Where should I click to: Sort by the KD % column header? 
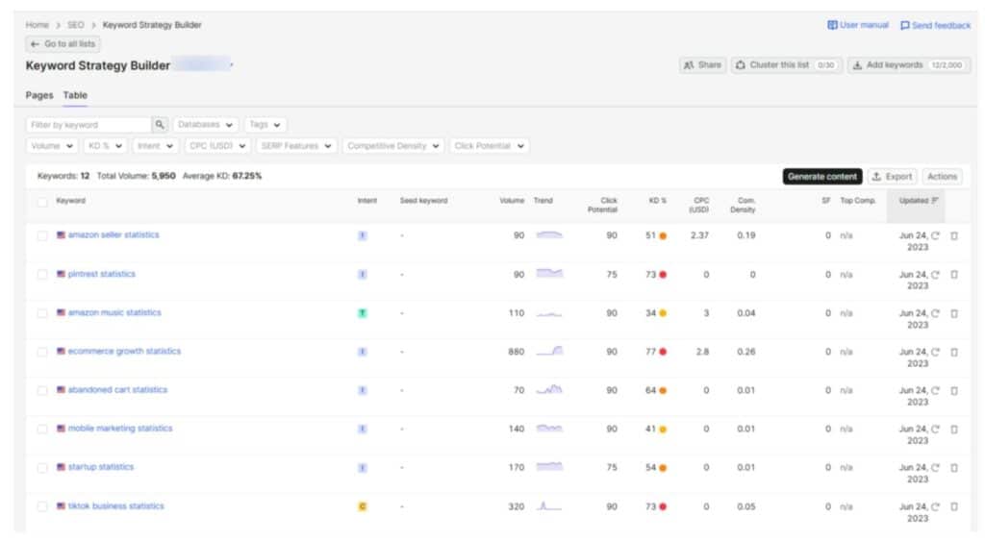pyautogui.click(x=657, y=201)
